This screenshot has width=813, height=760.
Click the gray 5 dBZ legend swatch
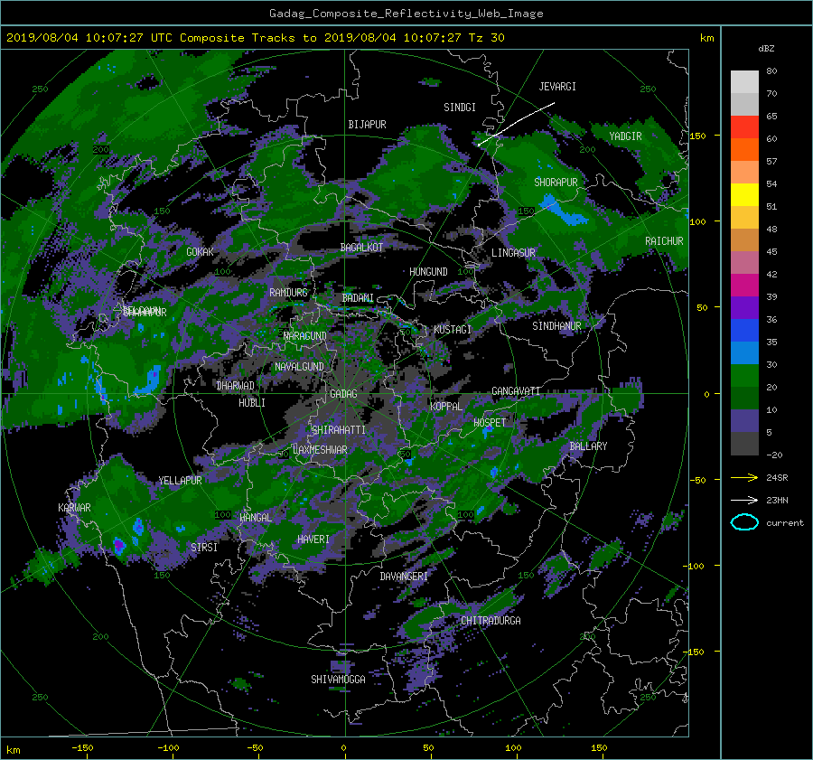[x=744, y=443]
